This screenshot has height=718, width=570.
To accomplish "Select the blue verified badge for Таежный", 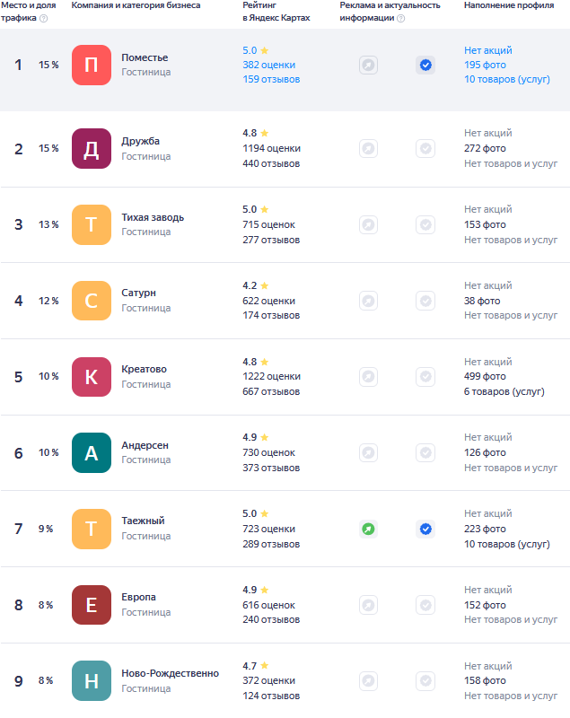I will [425, 529].
